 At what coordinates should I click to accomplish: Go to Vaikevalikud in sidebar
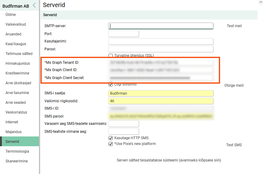(16, 24)
